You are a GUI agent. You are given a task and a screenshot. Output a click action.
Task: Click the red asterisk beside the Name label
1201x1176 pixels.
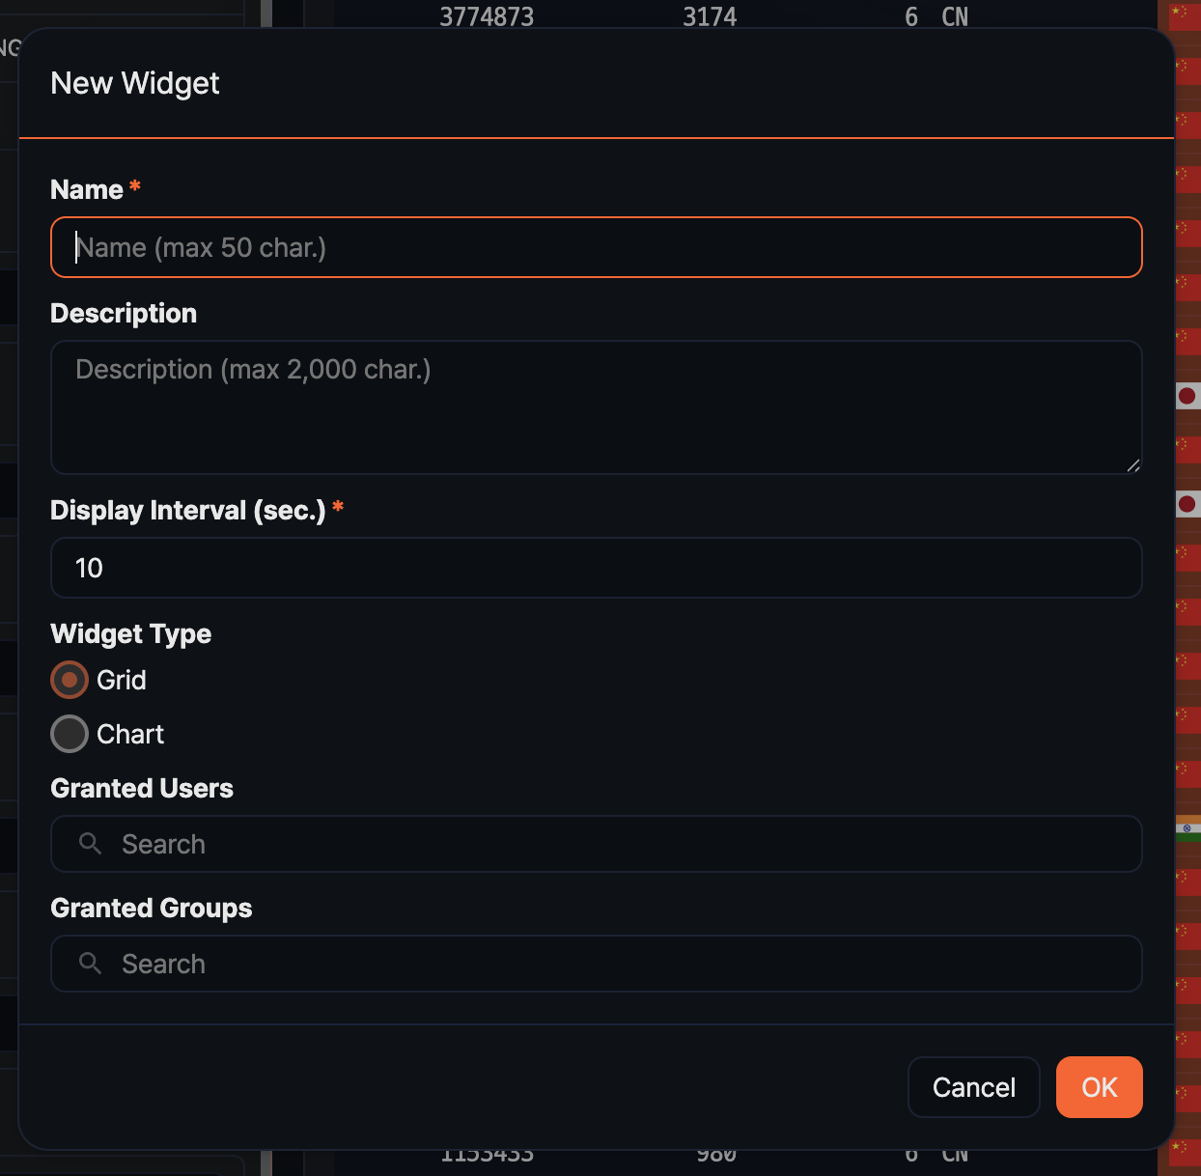134,187
